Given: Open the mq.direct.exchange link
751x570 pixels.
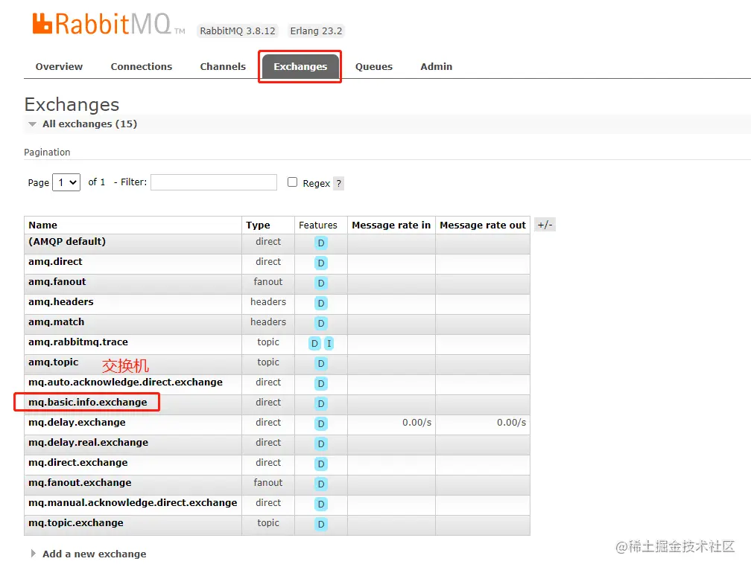Looking at the screenshot, I should pyautogui.click(x=78, y=462).
